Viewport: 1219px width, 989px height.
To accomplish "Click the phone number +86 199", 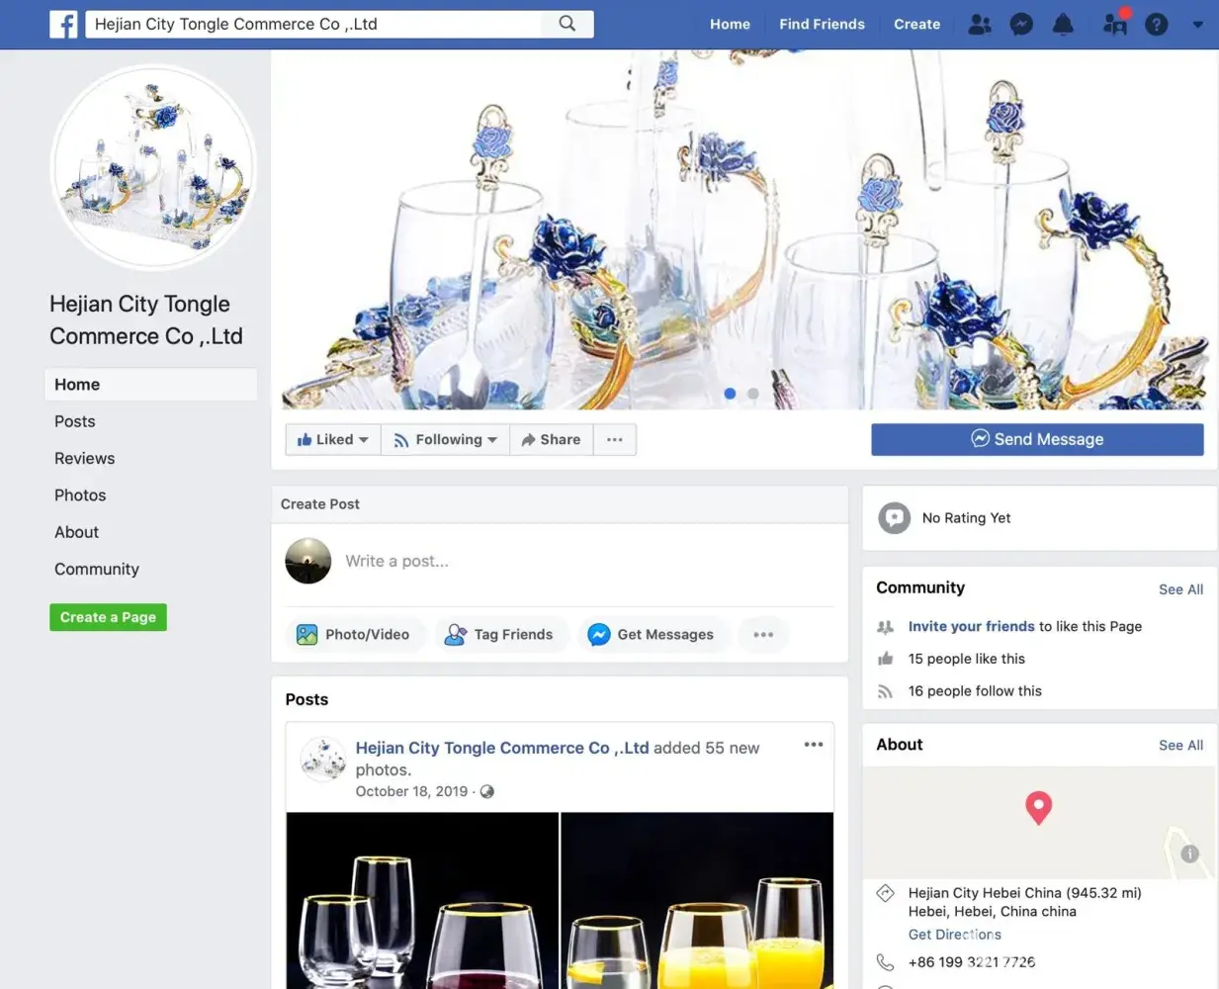I will [971, 962].
